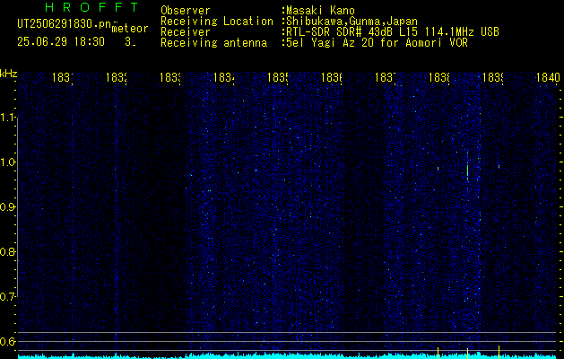Click the 1839 time axis label
Screen dimensions: 564x359
[x=493, y=77]
